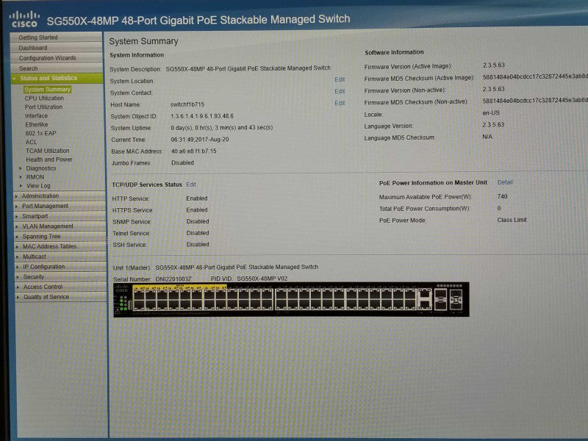Click PID VID value SG550X-48MP V02
The image size is (588, 441).
[x=262, y=279]
